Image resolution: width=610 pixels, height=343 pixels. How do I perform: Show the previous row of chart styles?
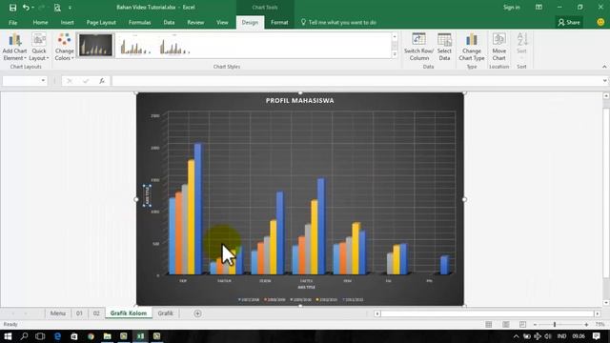click(x=395, y=37)
